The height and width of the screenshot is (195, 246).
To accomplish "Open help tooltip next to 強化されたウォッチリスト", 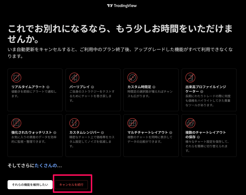I will pos(55,133).
